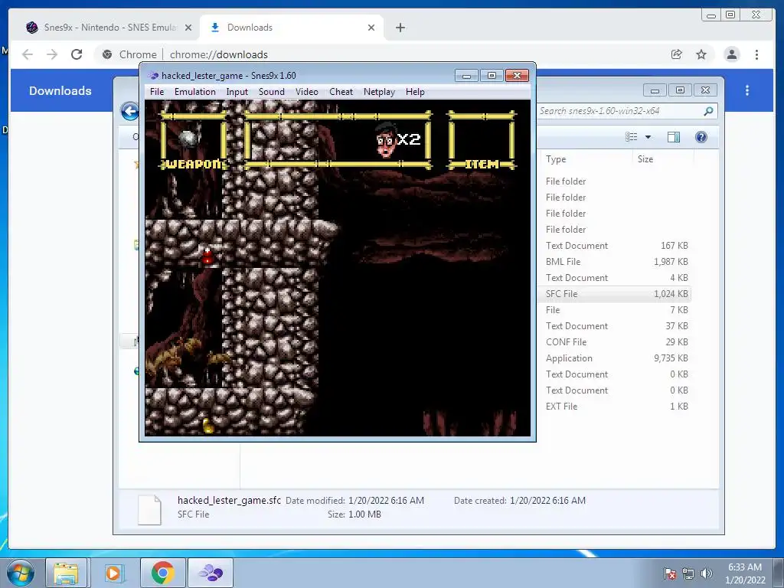
Task: Select the CONF File row in Explorer
Action: tap(615, 342)
